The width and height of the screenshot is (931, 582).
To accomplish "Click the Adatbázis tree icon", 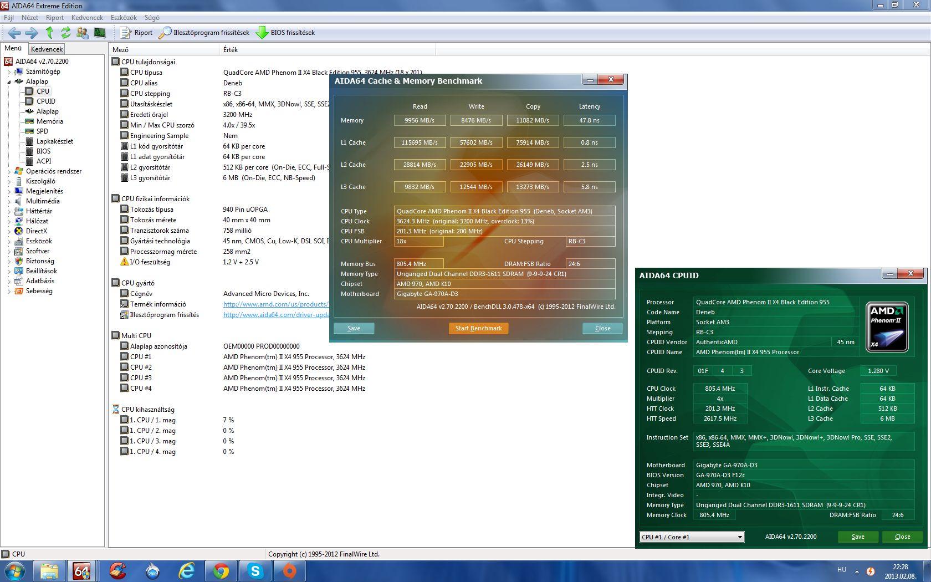I will coord(19,281).
